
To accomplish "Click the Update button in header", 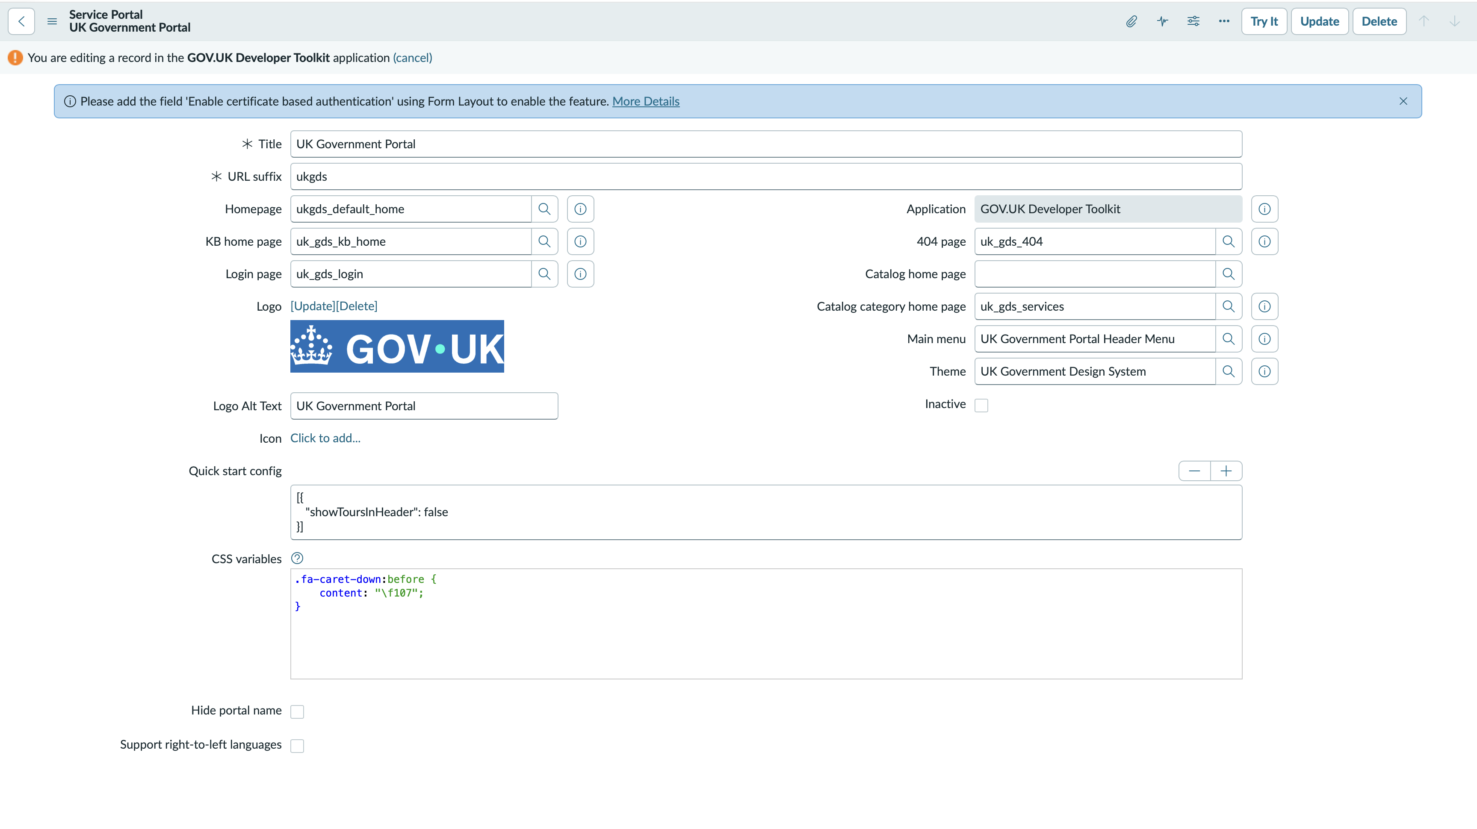I will [1319, 21].
